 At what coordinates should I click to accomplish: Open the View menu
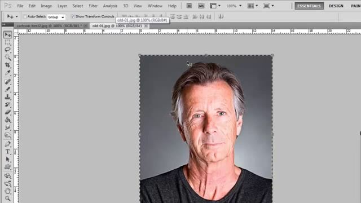click(x=138, y=6)
